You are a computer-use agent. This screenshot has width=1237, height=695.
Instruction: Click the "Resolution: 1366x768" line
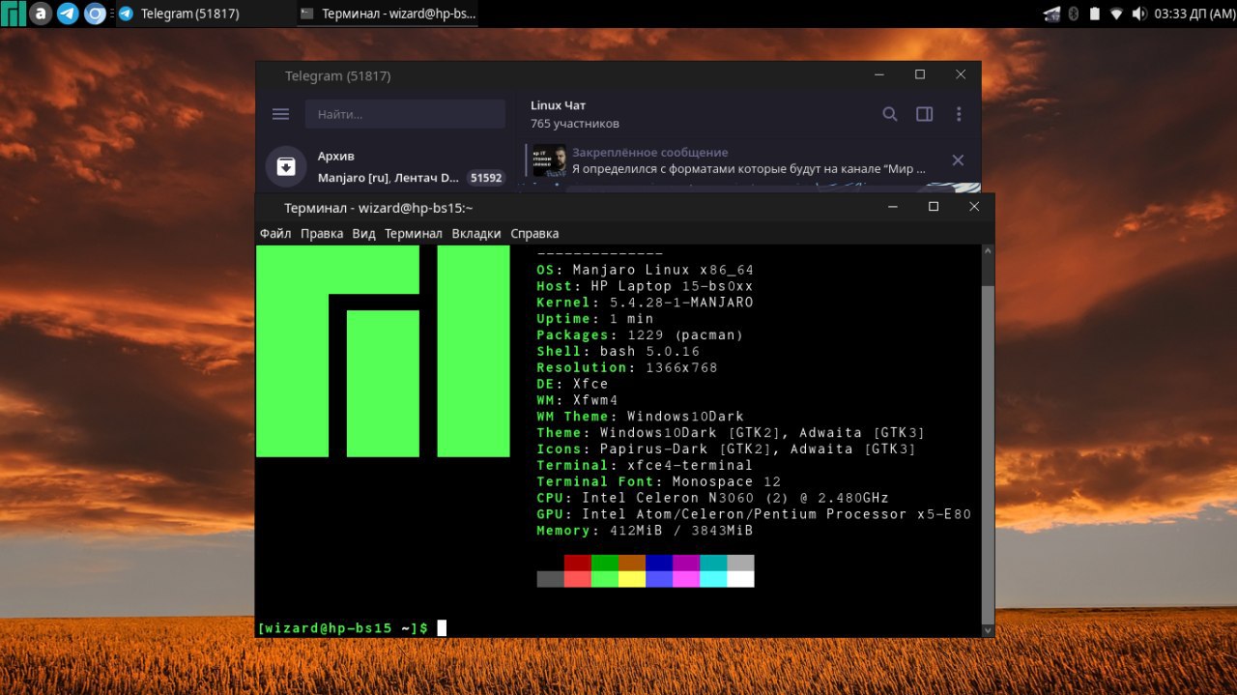pyautogui.click(x=627, y=367)
